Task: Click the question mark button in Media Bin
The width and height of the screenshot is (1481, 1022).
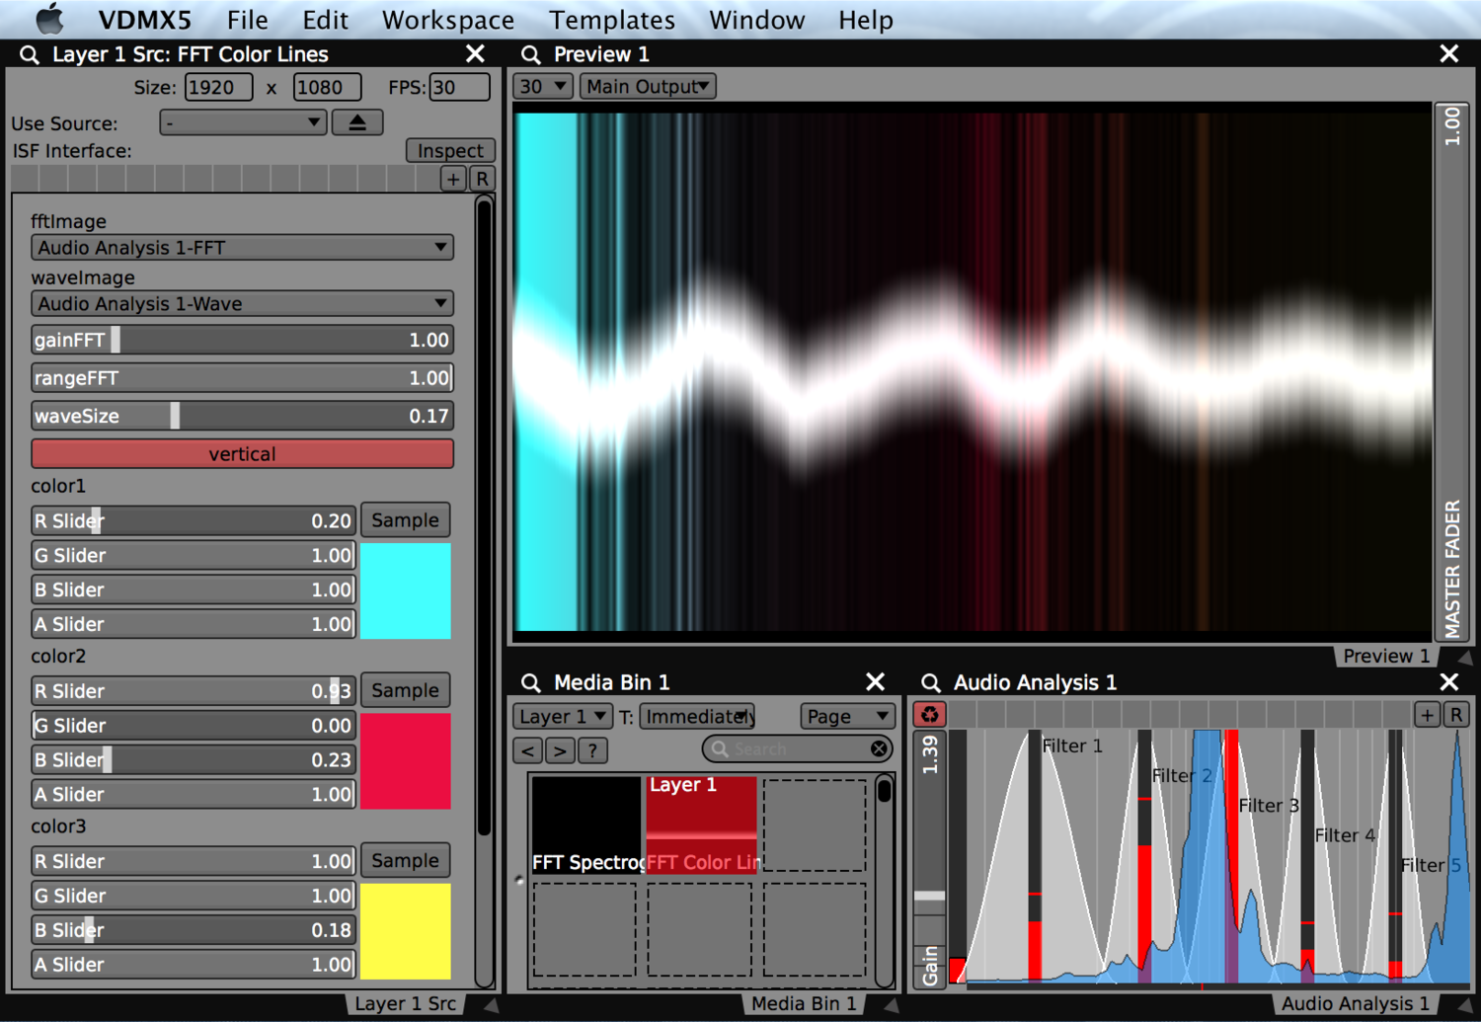Action: (x=592, y=750)
